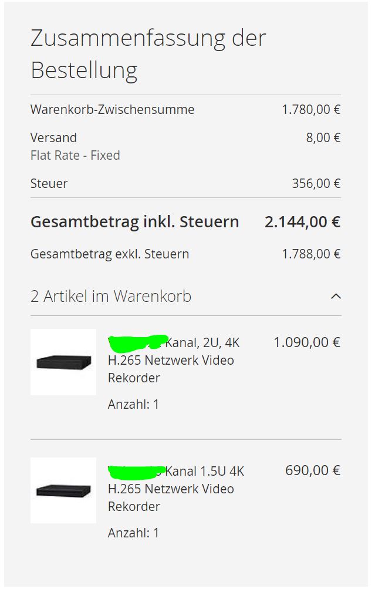Click the quantity text of the 1.5U recorder

click(x=133, y=533)
